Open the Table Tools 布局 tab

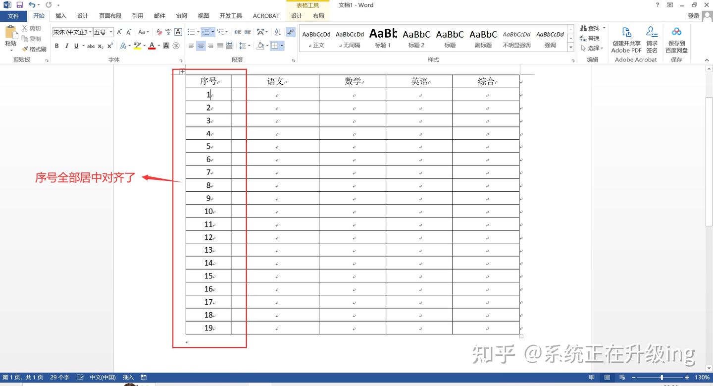click(x=318, y=15)
